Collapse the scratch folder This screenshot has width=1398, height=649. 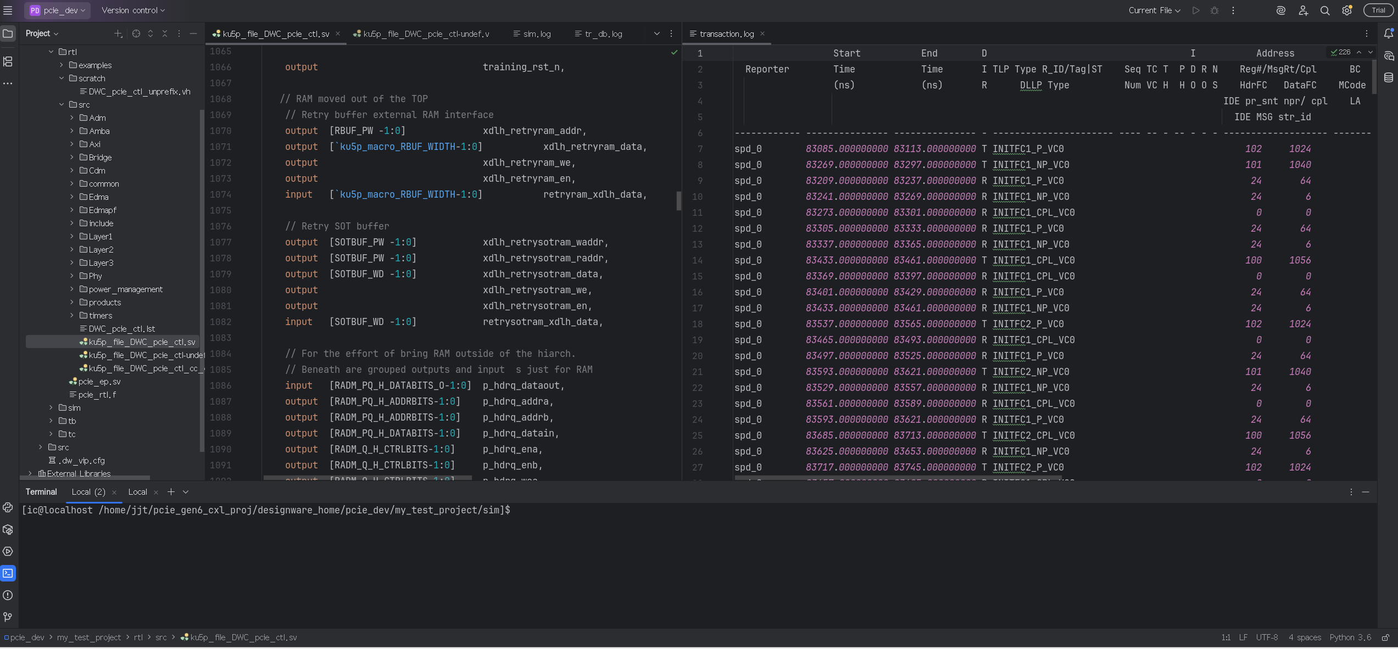click(62, 79)
